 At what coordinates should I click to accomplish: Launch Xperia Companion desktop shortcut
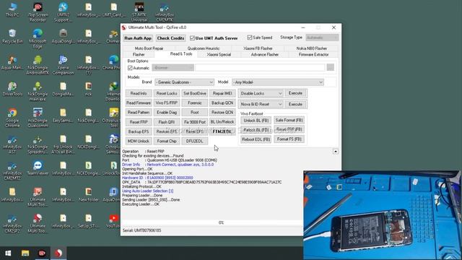tap(63, 65)
